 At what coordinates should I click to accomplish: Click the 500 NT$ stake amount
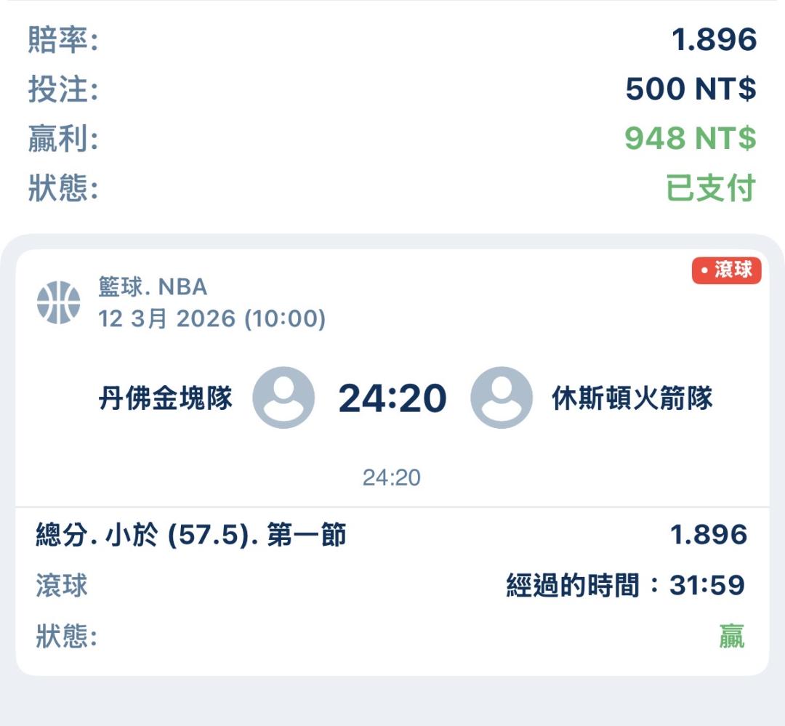pyautogui.click(x=691, y=89)
